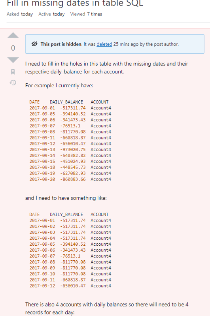This screenshot has height=316, width=210.
Task: Upvote the question with the up arrow
Action: 13,35
